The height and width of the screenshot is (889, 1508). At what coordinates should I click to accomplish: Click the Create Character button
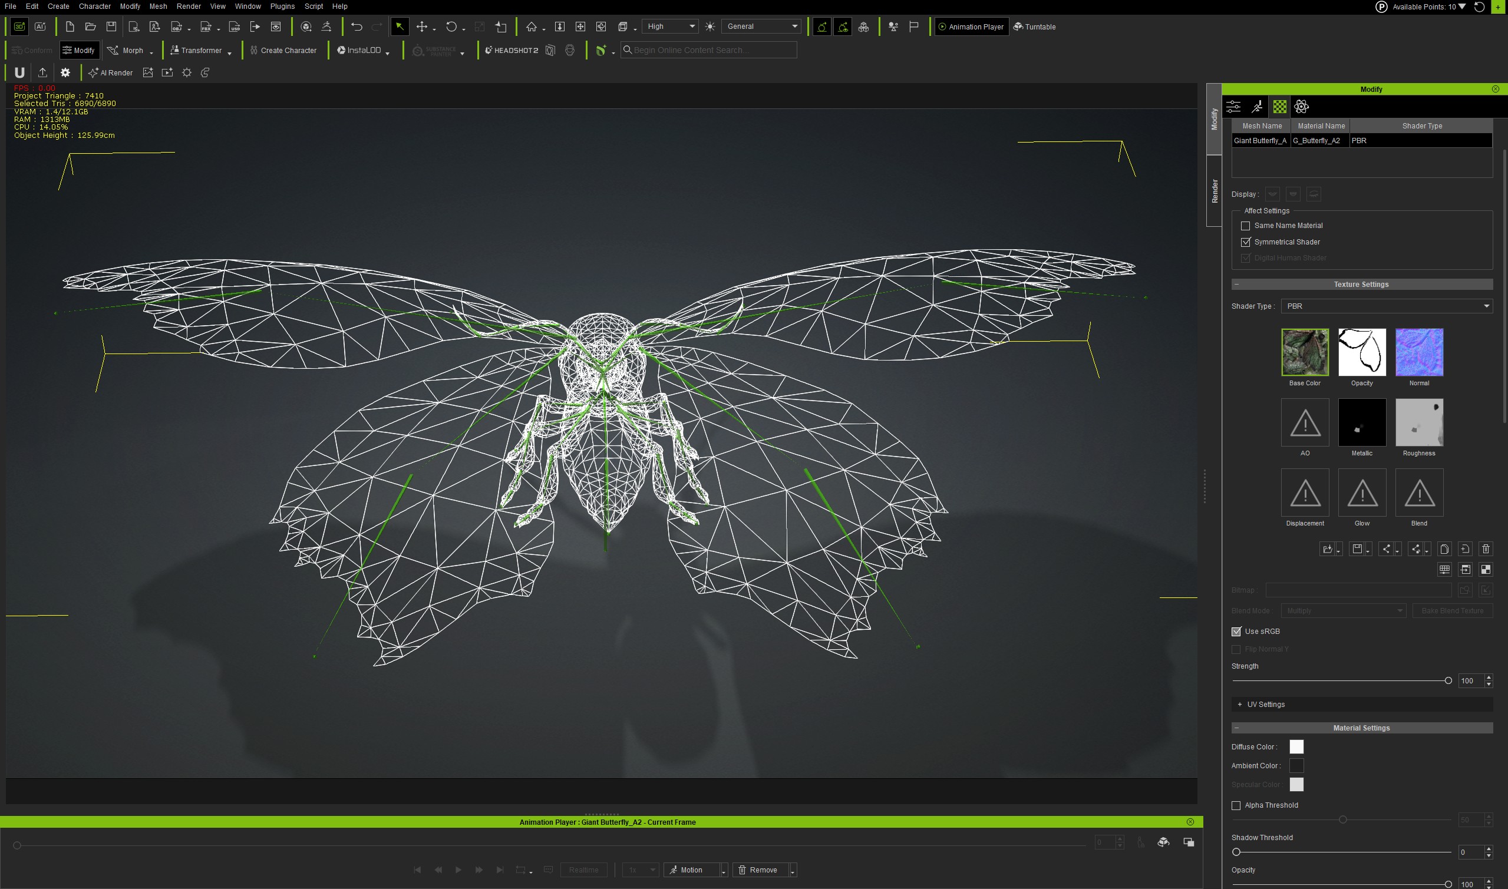click(283, 50)
